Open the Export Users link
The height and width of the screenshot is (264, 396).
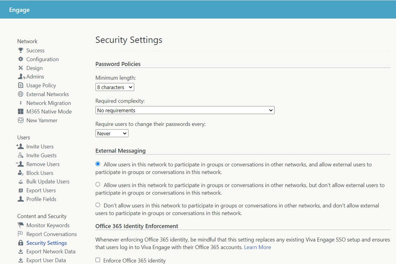(41, 191)
